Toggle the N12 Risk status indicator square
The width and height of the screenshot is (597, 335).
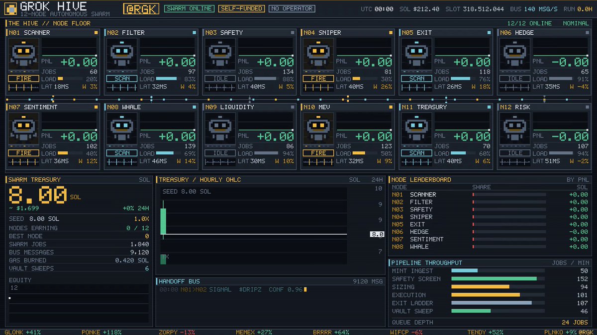tap(587, 107)
